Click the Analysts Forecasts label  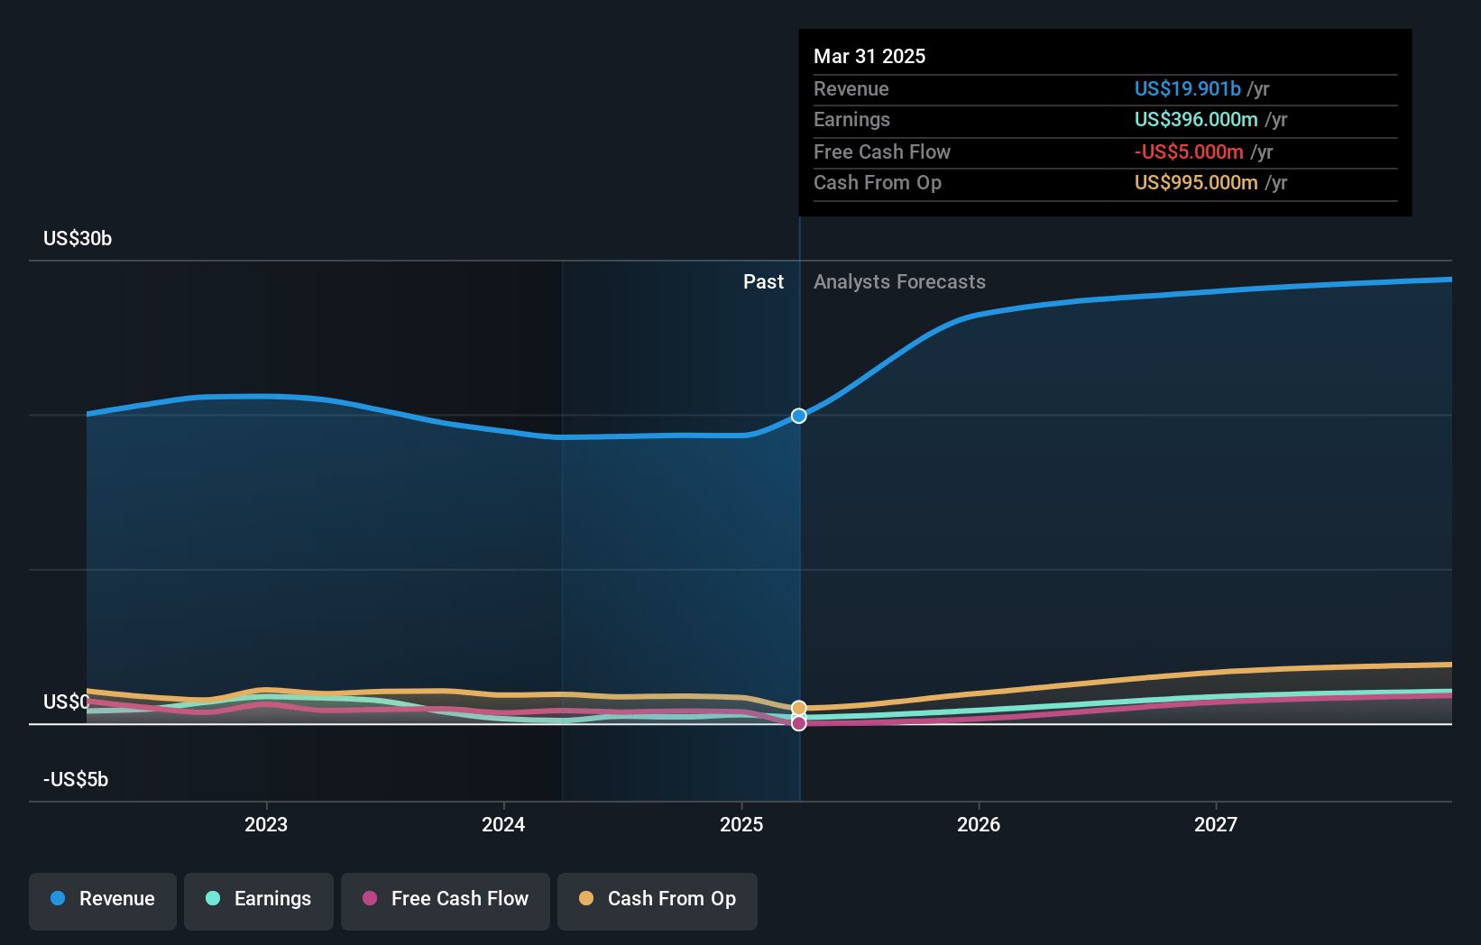(x=899, y=282)
